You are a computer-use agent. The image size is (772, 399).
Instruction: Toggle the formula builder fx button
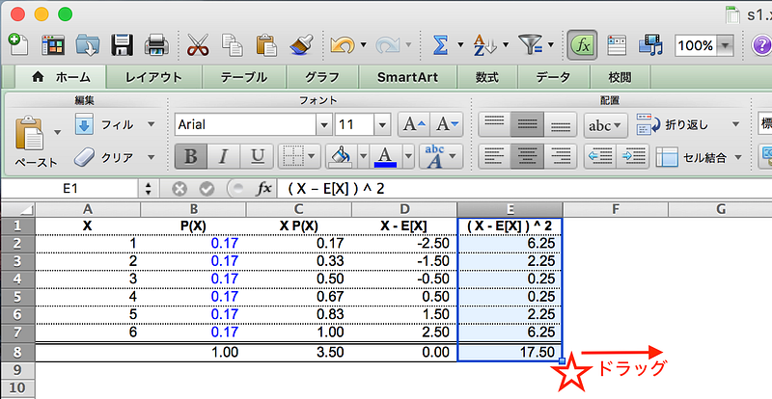582,45
